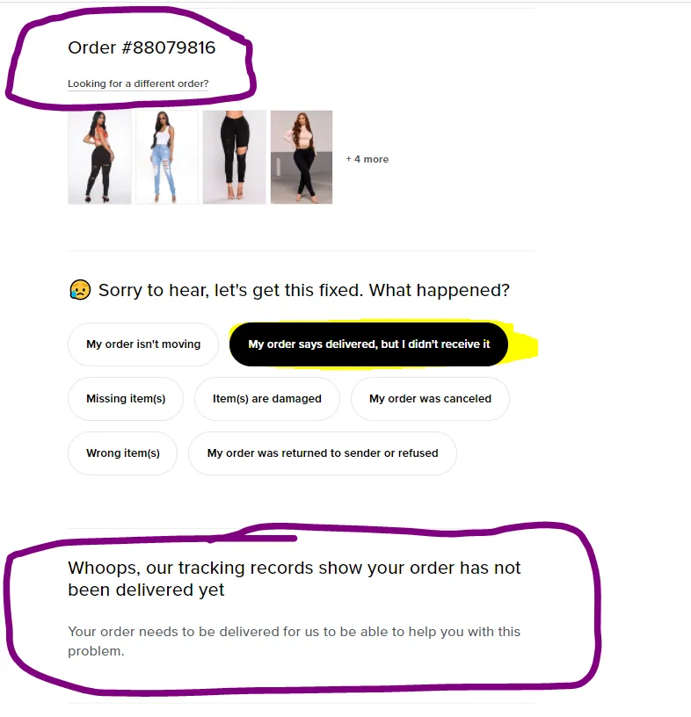Click the sad crying face emoji icon
The image size is (691, 717).
pyautogui.click(x=80, y=290)
